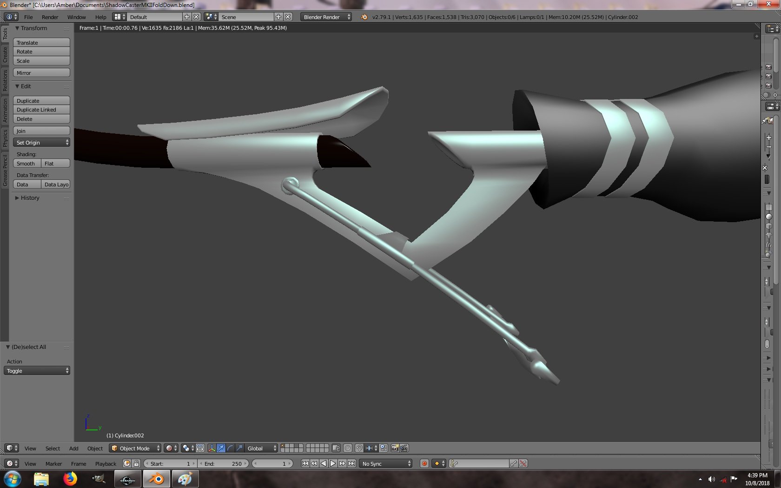This screenshot has width=781, height=488.
Task: Play the animation in reverse
Action: tap(324, 463)
